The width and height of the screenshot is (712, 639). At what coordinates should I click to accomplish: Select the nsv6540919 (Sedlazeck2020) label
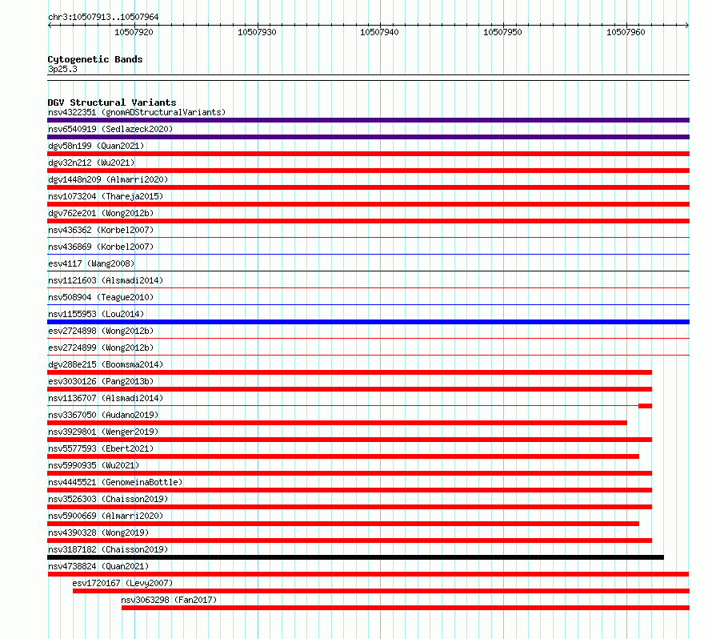(x=110, y=129)
